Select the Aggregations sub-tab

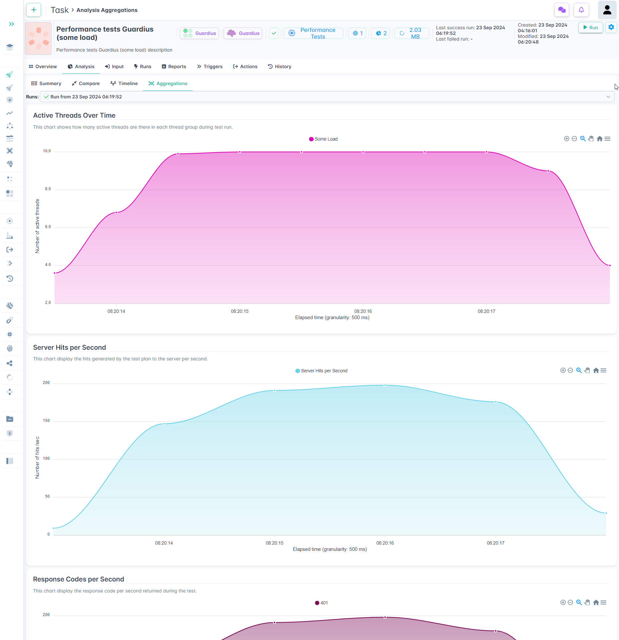click(168, 83)
